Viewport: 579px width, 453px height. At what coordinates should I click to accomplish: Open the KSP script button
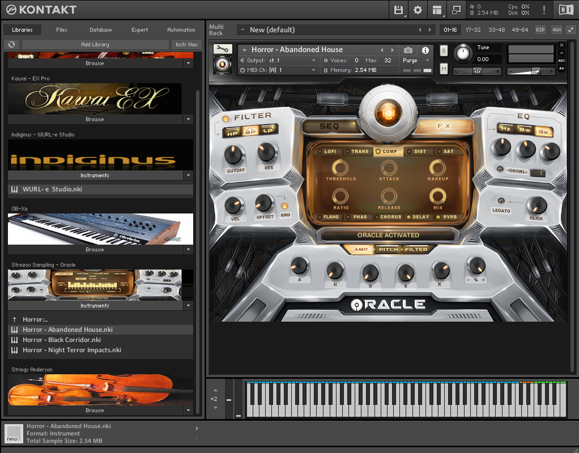tap(540, 29)
